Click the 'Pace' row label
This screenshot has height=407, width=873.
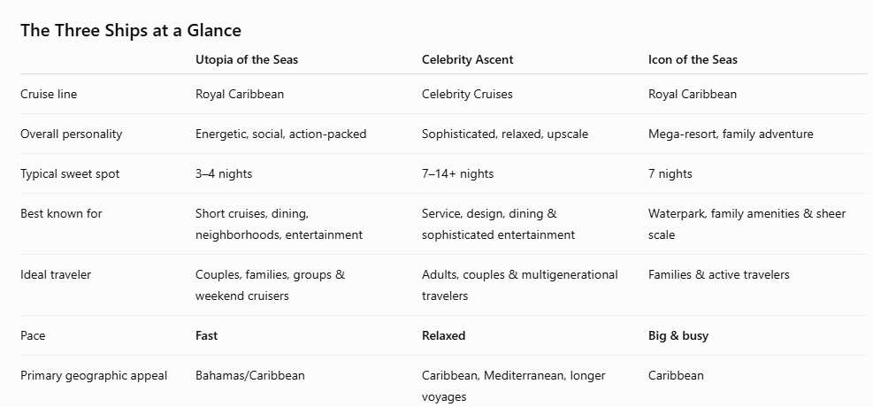[x=33, y=335]
